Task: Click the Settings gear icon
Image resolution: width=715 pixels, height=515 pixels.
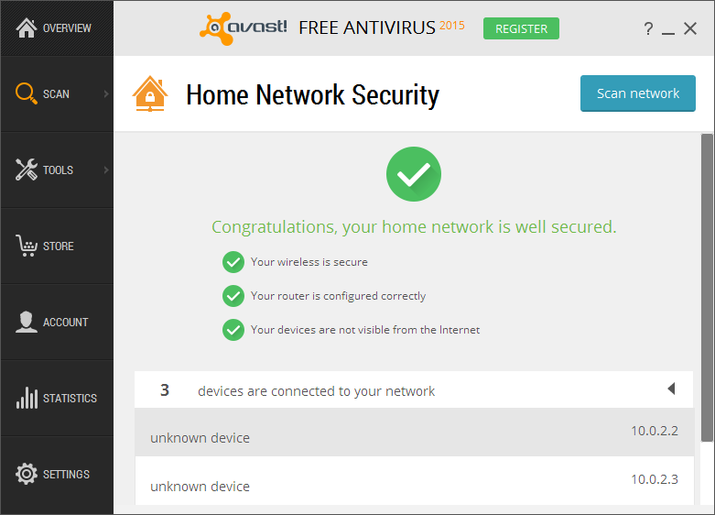Action: click(27, 474)
